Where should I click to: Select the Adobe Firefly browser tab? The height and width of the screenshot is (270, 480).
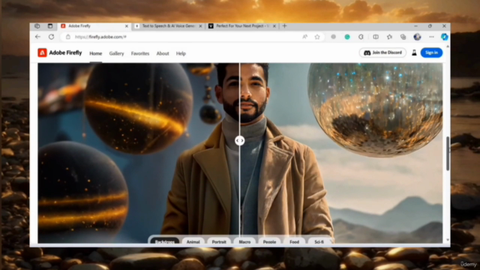(94, 26)
